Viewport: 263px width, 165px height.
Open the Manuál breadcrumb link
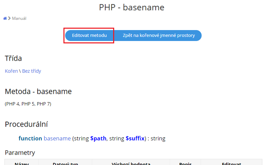click(19, 18)
